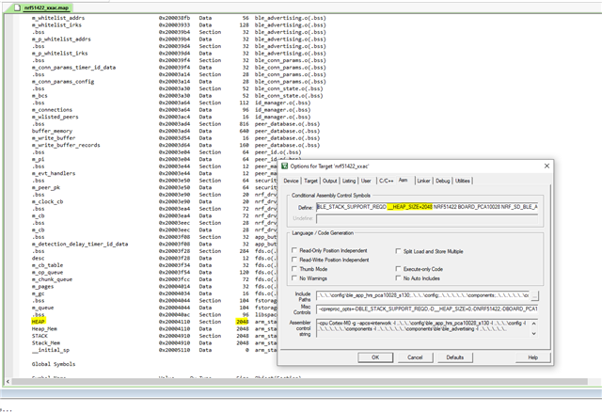This screenshot has height=412, width=602.
Task: Cancel the Options for Target dialog
Action: 415,357
